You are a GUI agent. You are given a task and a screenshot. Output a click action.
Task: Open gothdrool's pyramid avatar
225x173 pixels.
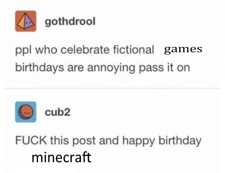(x=26, y=21)
